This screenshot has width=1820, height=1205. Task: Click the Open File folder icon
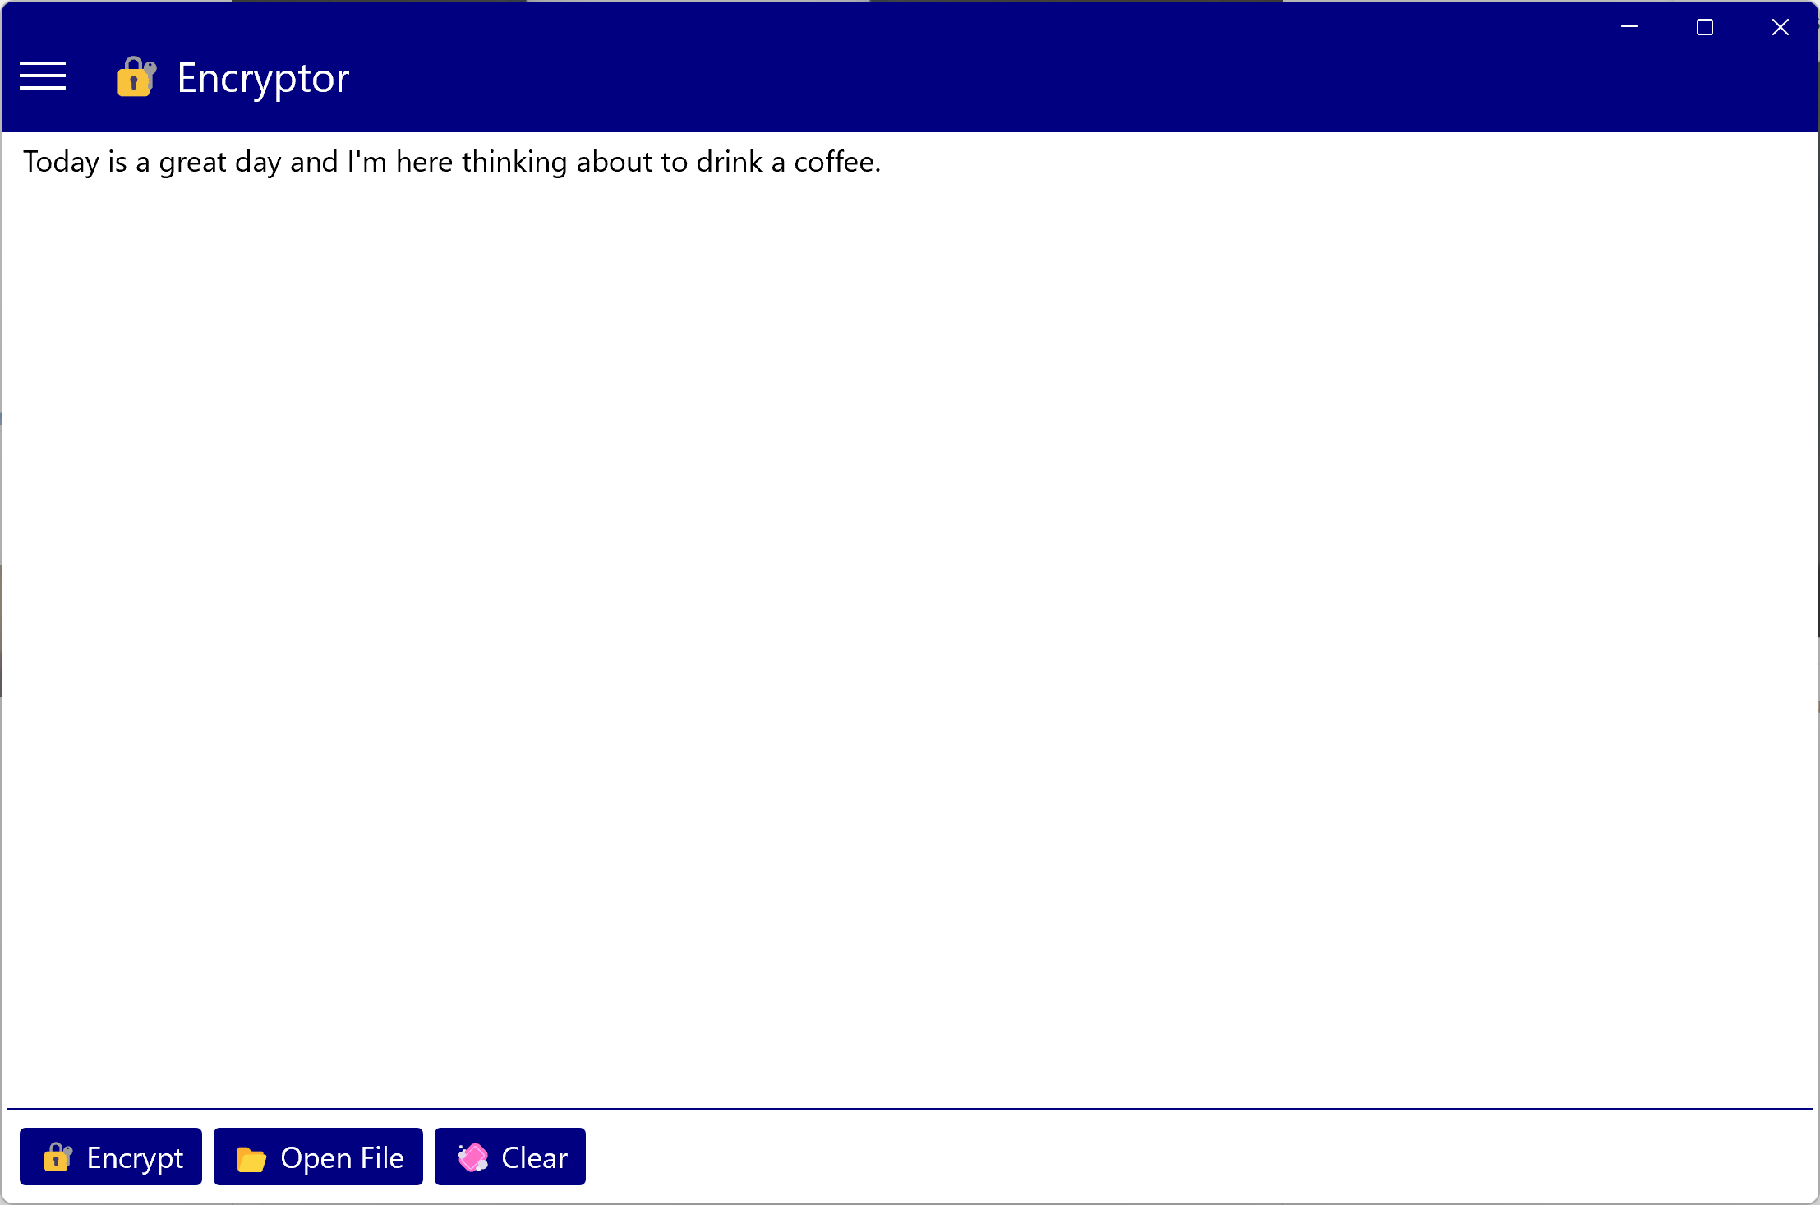coord(251,1155)
